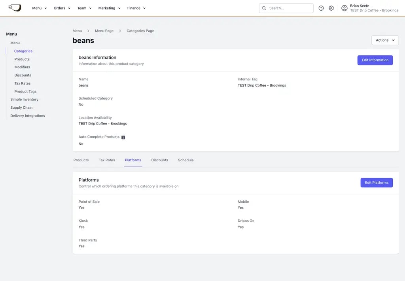Open the help question mark icon
This screenshot has width=405, height=281.
(x=321, y=8)
